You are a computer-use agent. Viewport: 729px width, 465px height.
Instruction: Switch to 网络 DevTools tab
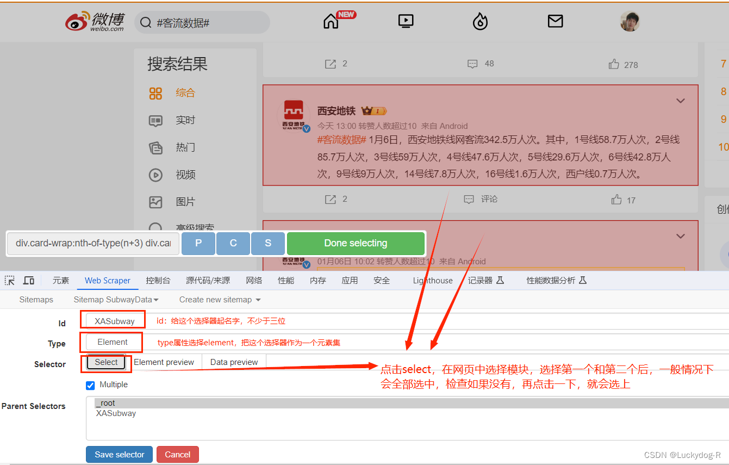[x=254, y=281]
